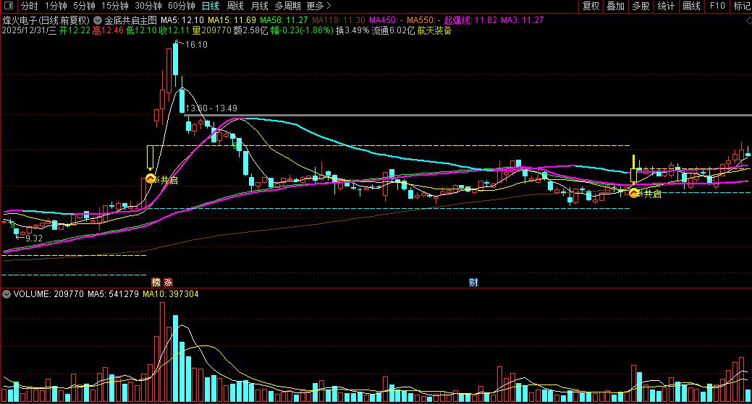Click the MA3: 11.27 indicator value

(523, 20)
